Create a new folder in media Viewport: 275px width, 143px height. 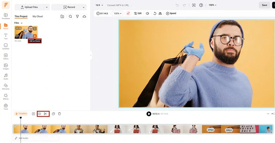[x=62, y=17]
